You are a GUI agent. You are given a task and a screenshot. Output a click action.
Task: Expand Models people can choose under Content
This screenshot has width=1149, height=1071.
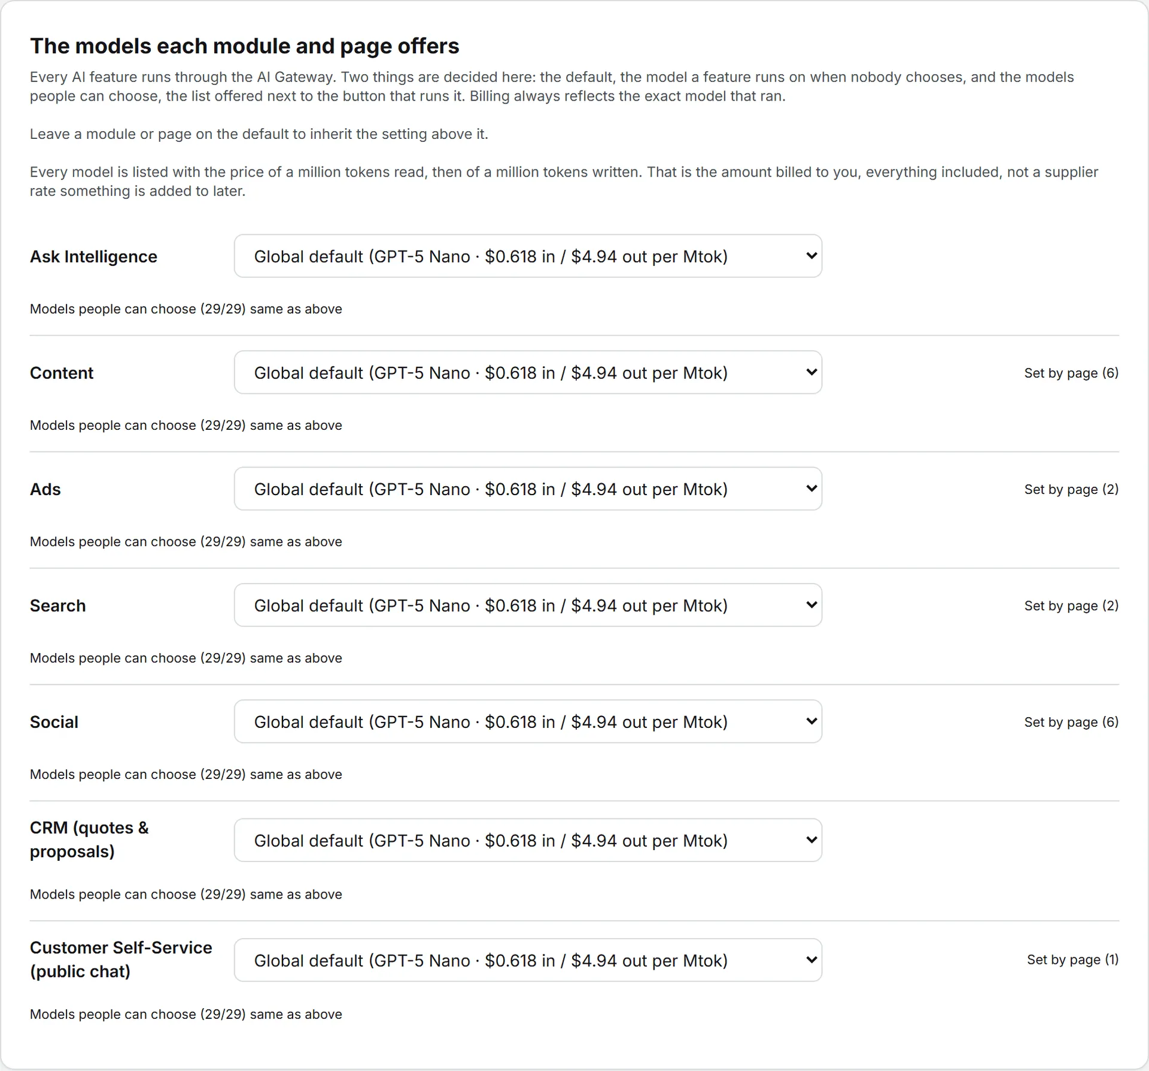pyautogui.click(x=186, y=425)
